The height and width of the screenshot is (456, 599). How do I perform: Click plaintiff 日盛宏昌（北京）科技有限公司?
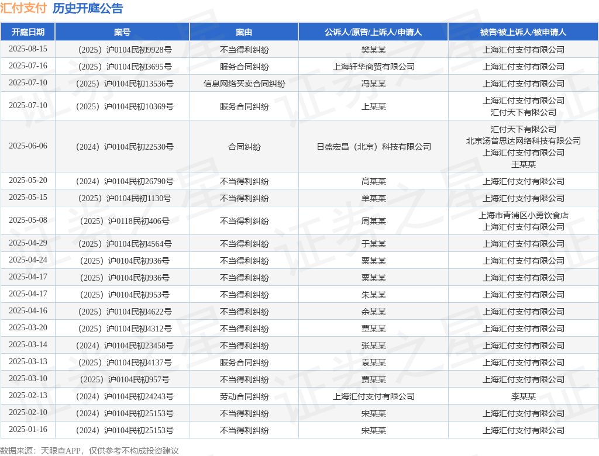coord(374,147)
